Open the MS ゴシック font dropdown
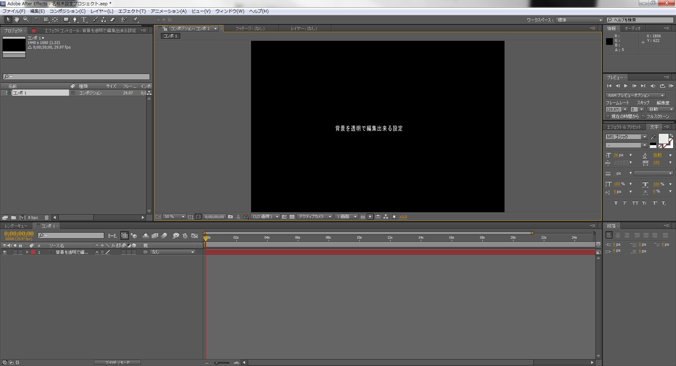The width and height of the screenshot is (676, 366). pyautogui.click(x=626, y=137)
